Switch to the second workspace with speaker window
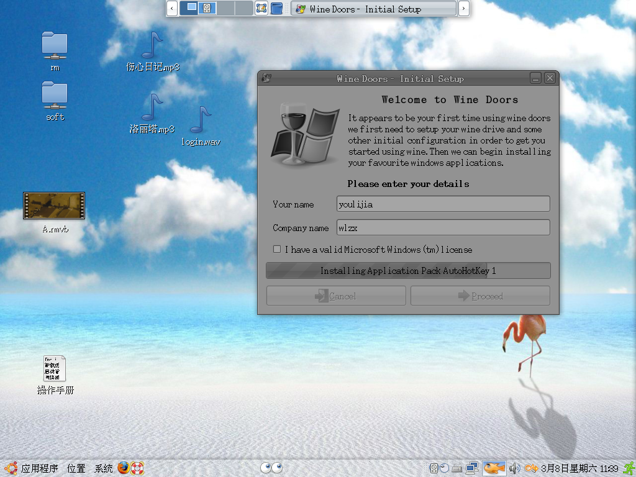Image resolution: width=636 pixels, height=477 pixels. point(207,8)
